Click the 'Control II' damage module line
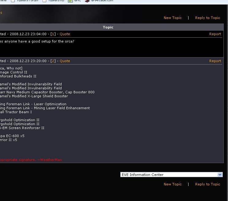This screenshot has height=201, width=228. click(19, 72)
